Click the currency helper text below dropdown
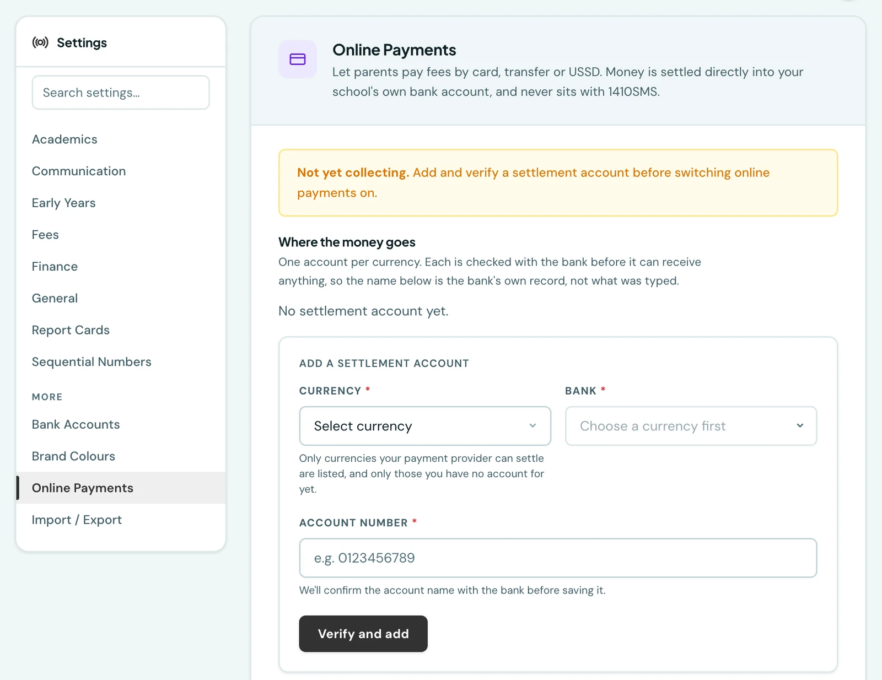The height and width of the screenshot is (680, 882). coord(422,473)
